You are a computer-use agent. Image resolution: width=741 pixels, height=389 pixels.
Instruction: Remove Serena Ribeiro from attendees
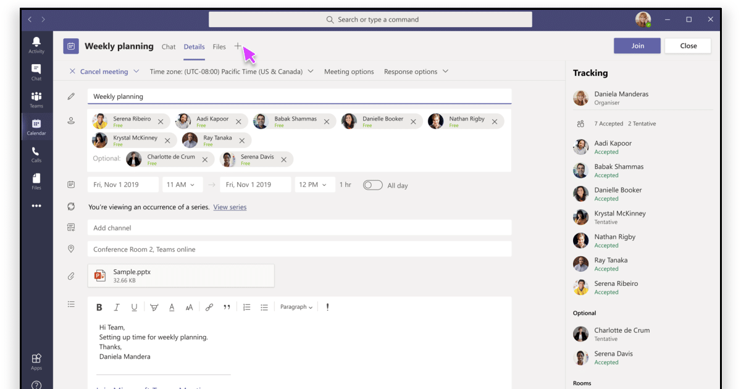click(x=161, y=122)
